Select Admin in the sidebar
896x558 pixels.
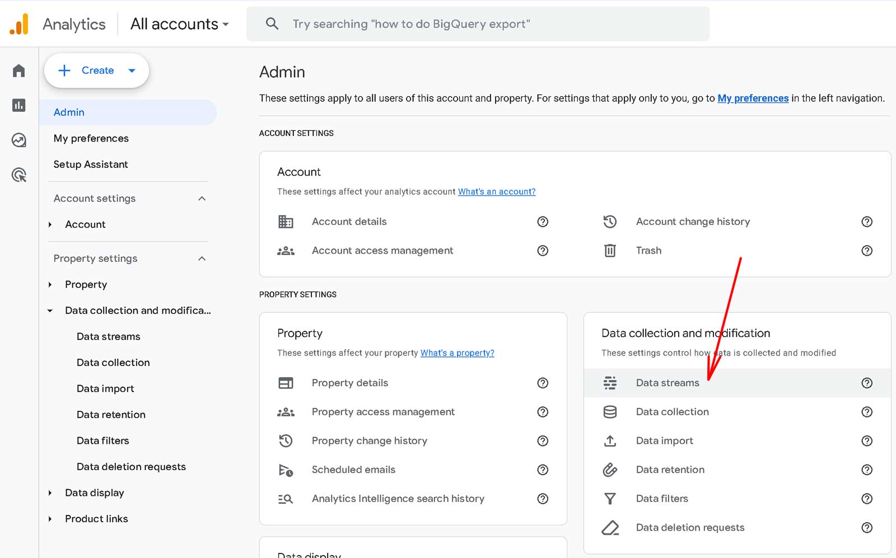(128, 112)
